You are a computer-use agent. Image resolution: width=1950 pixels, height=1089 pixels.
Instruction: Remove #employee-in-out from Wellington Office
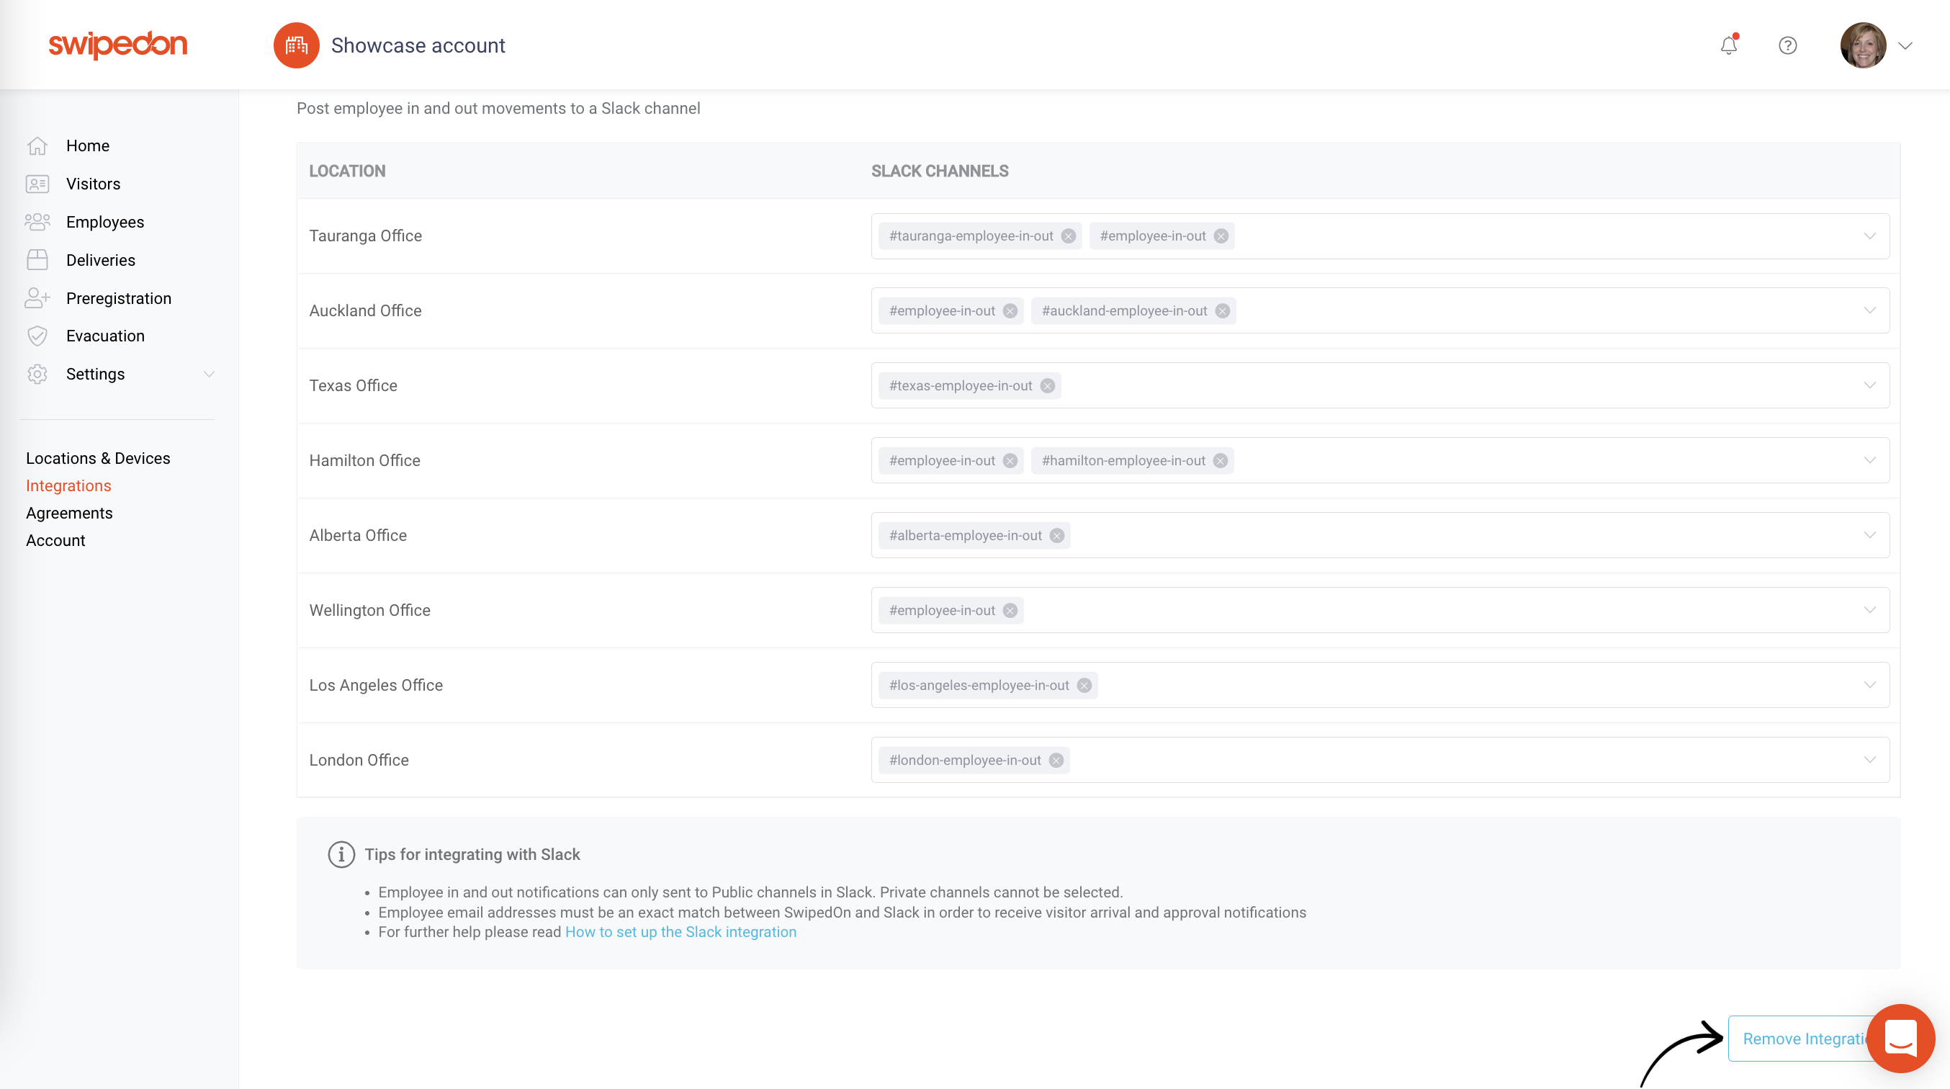[1010, 611]
